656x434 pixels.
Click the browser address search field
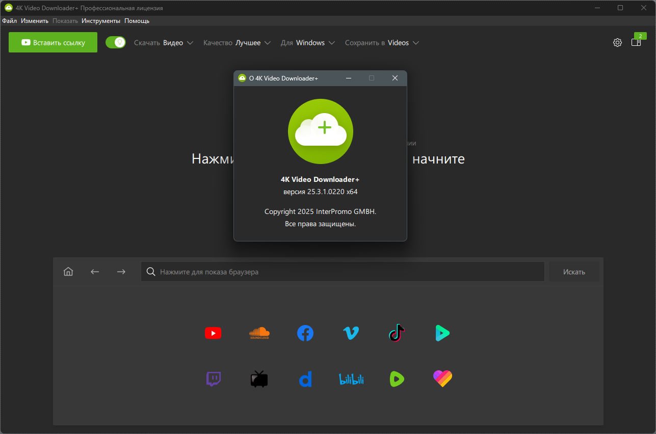coord(343,272)
